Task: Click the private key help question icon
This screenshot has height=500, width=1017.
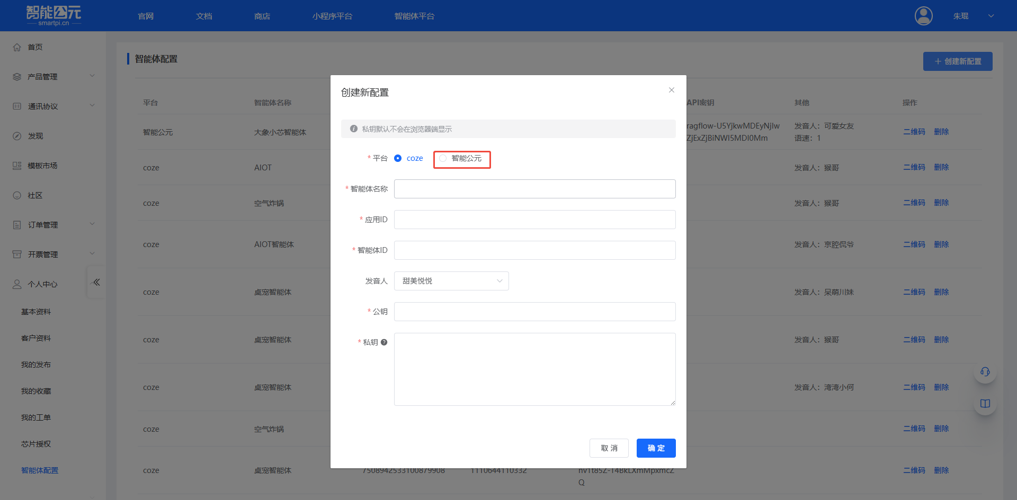Action: [x=384, y=342]
